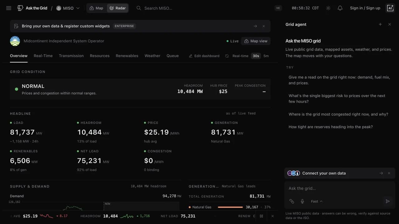This screenshot has height=224, width=399.
Task: Click NET LOAD 75,231 in ticker
Action: (x=178, y=216)
